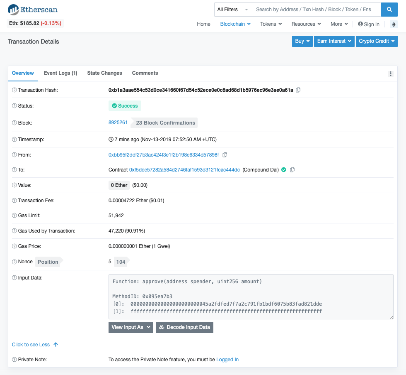This screenshot has width=406, height=375.
Task: Click Sign In
Action: pos(368,25)
